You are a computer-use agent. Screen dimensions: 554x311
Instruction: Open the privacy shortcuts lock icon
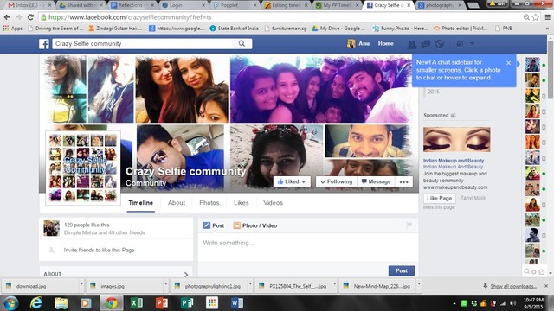point(460,44)
